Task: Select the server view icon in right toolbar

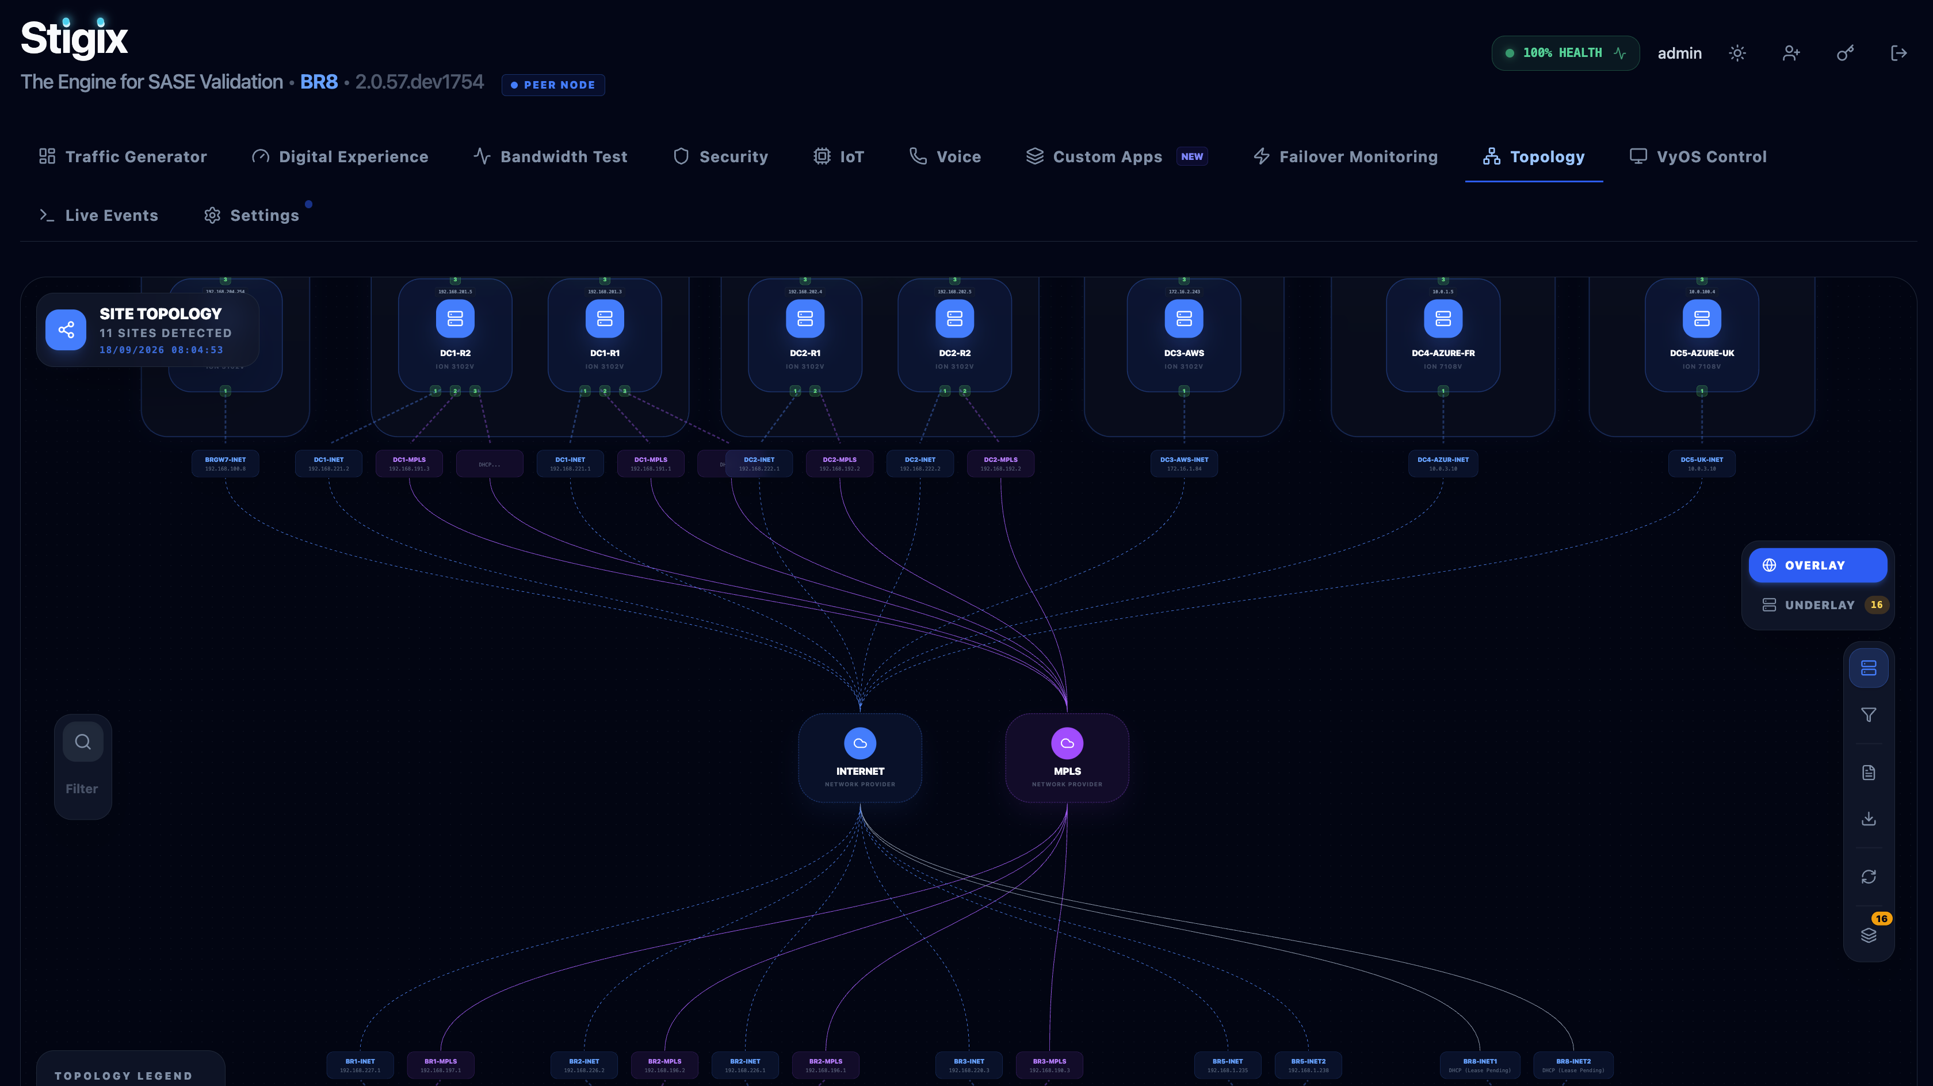Action: pyautogui.click(x=1869, y=668)
